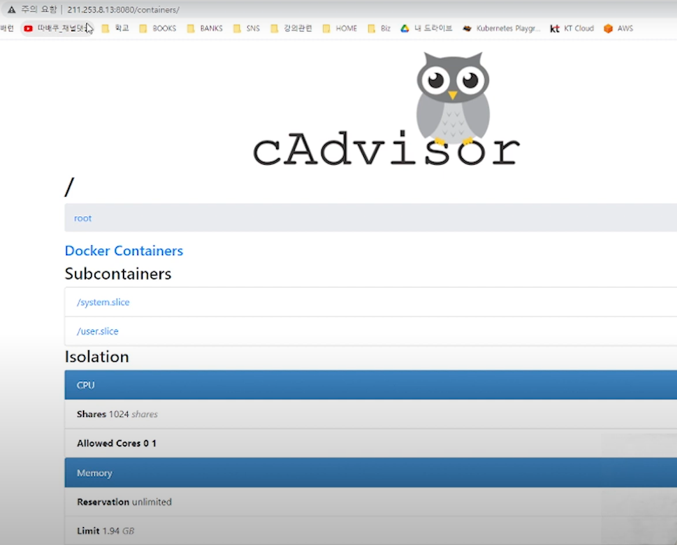Image resolution: width=677 pixels, height=545 pixels.
Task: Click the root breadcrumb link
Action: [83, 219]
